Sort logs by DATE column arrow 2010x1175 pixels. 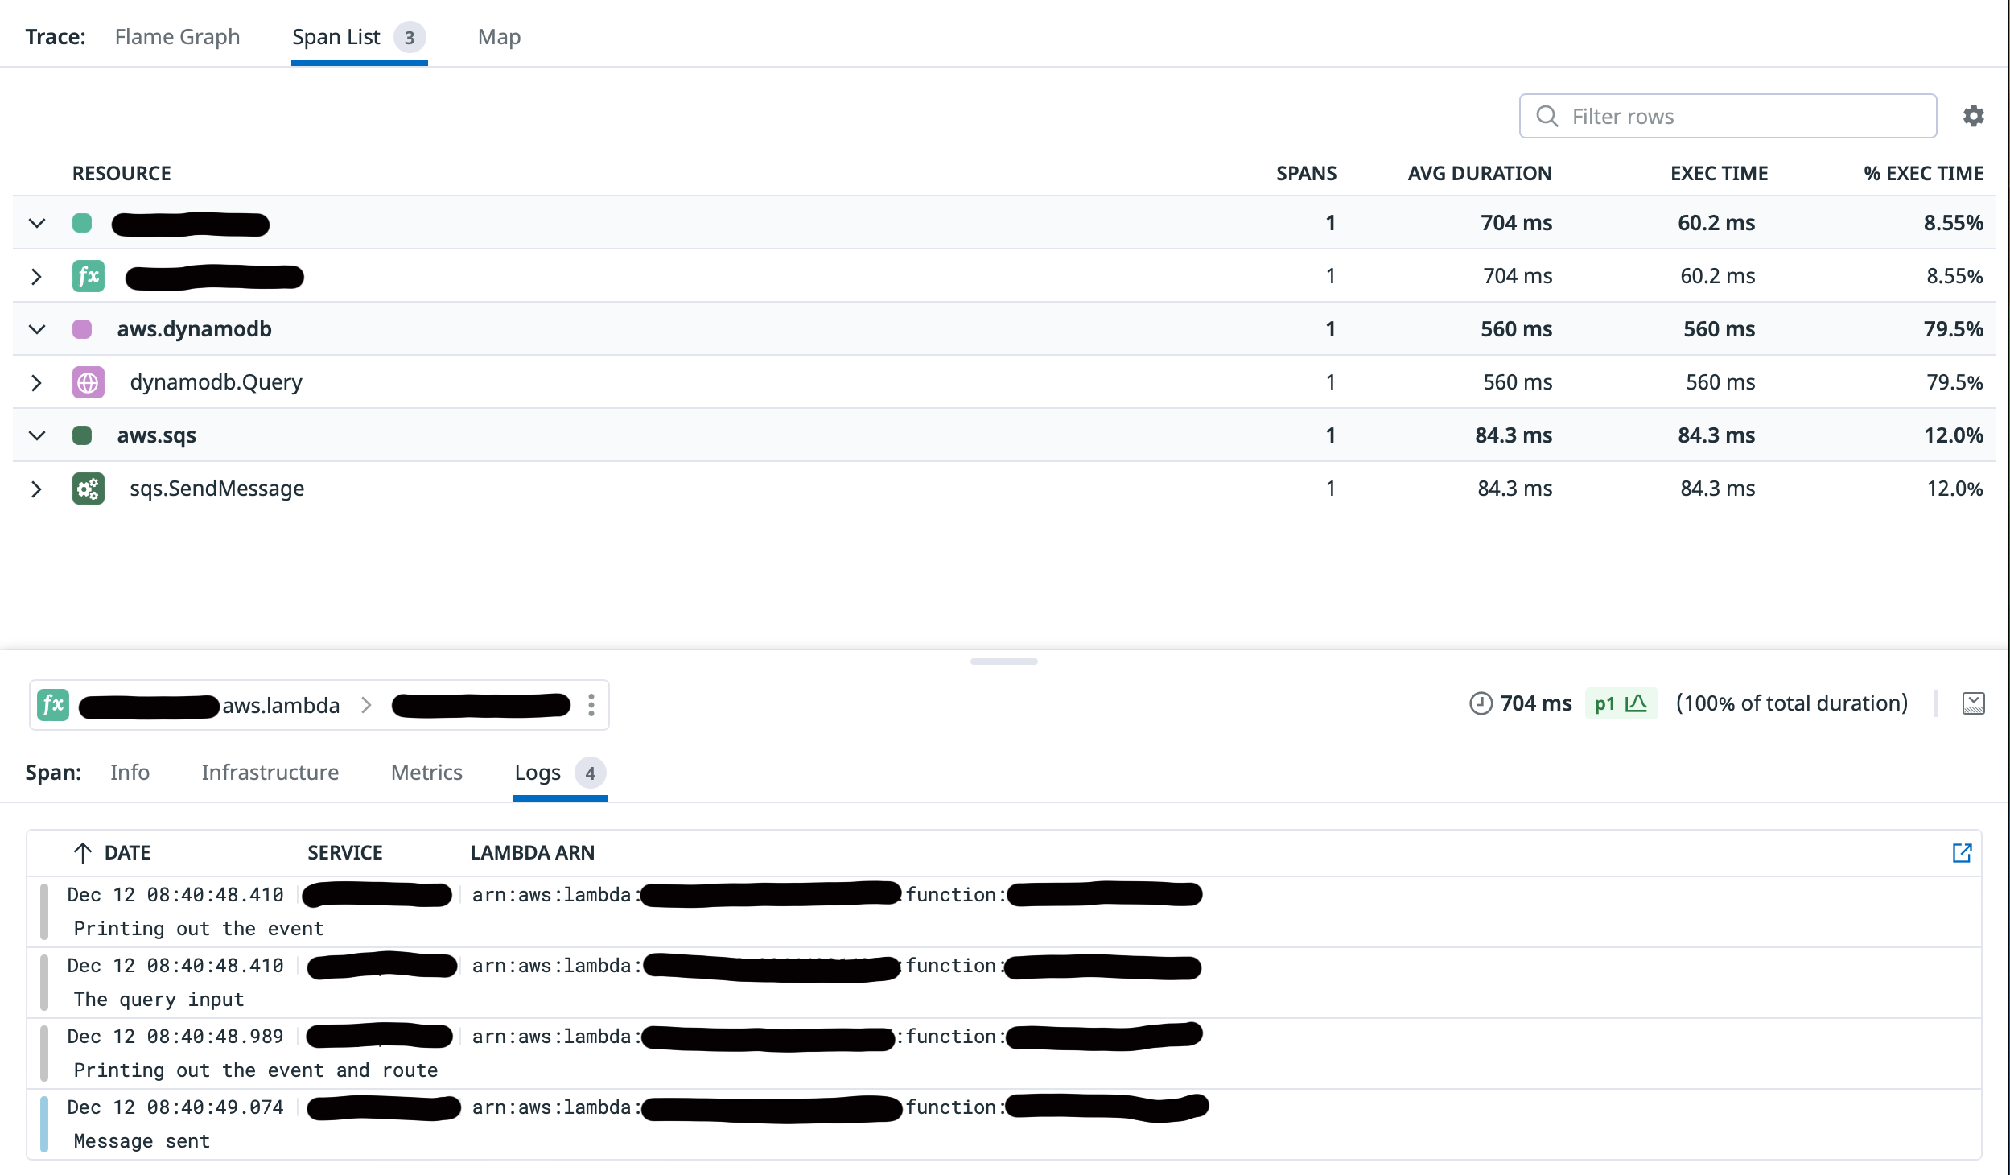pyautogui.click(x=82, y=853)
